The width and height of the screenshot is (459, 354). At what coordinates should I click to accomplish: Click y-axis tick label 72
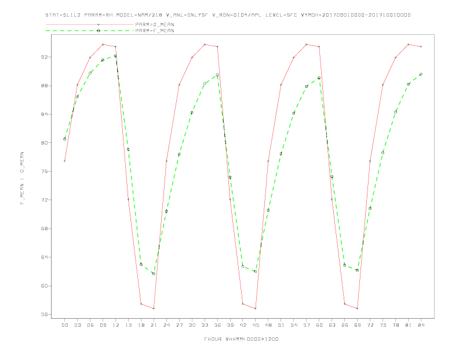[44, 200]
